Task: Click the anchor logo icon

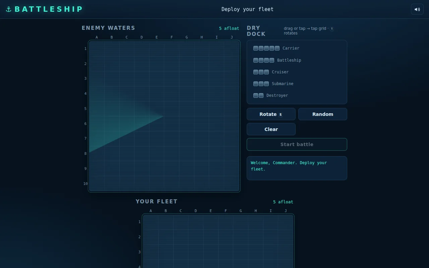Action: (9, 9)
